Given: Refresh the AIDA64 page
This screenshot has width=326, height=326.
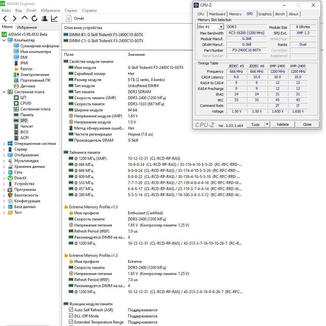Looking at the screenshot, I should [34, 19].
